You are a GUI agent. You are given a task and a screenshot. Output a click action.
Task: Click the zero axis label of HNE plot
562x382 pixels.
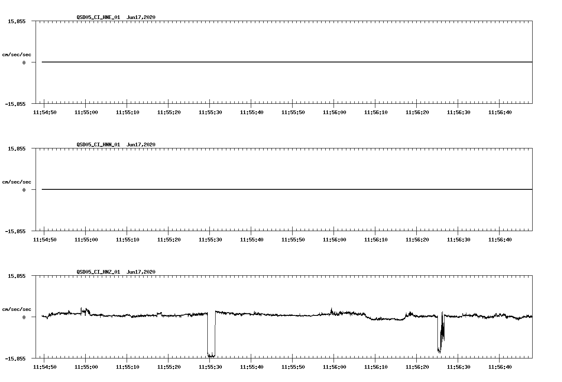24,62
